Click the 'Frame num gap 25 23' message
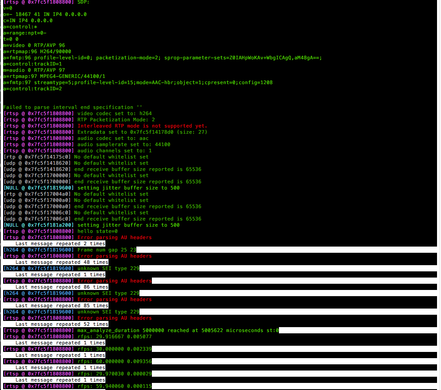Screen dimensions: 441x390 [107, 249]
